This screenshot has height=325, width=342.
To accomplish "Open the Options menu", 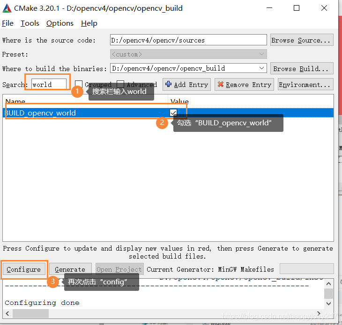I will (x=60, y=23).
